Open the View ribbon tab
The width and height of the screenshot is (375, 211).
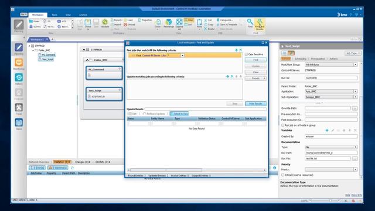pyautogui.click(x=68, y=15)
